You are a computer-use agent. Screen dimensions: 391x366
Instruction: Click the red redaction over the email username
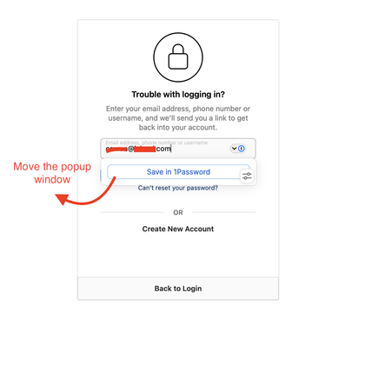pyautogui.click(x=116, y=150)
